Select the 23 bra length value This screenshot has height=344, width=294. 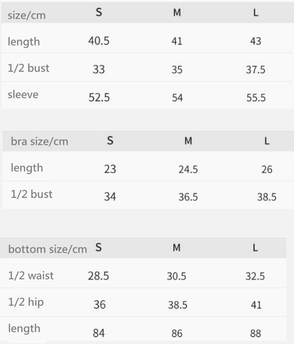click(x=110, y=169)
